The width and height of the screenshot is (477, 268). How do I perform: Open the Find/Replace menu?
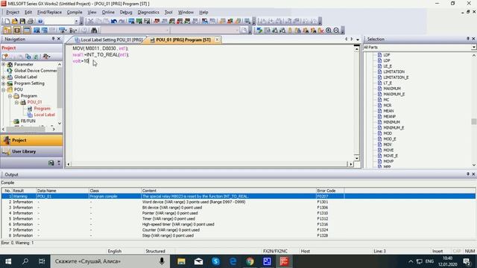pyautogui.click(x=49, y=12)
